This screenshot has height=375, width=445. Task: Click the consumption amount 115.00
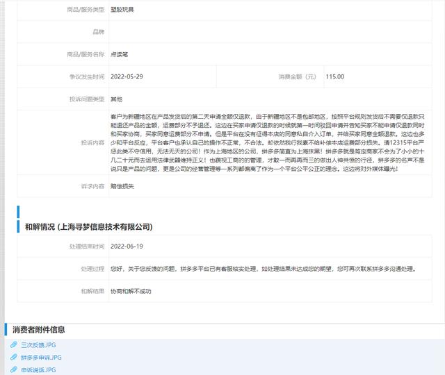click(334, 76)
